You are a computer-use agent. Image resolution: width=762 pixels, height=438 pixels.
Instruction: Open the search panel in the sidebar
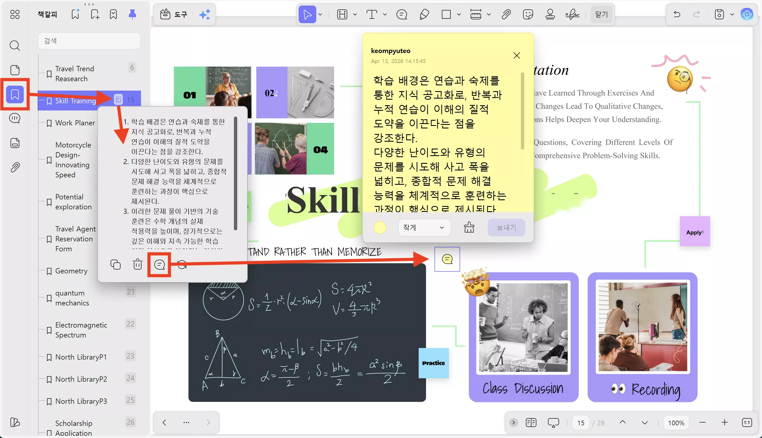point(14,45)
